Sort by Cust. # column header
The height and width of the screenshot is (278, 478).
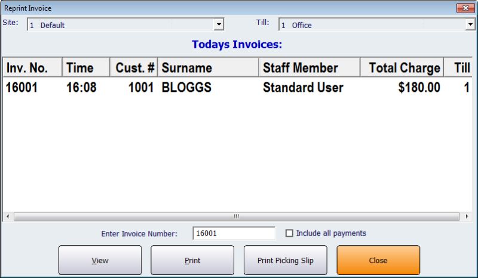tap(134, 67)
